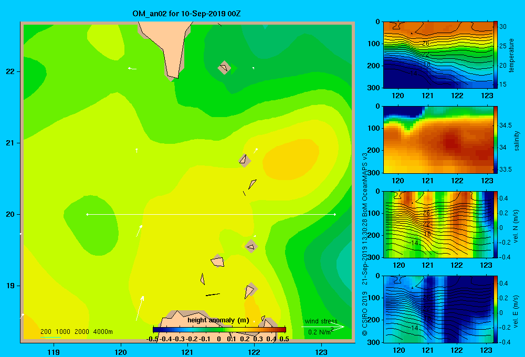Click the '200' depth legend entry
The image size is (525, 357).
pyautogui.click(x=46, y=332)
